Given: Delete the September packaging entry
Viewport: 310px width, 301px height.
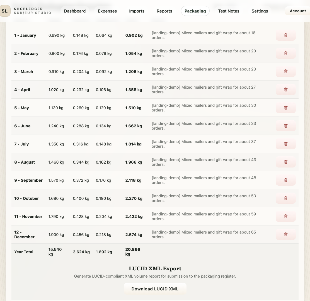Looking at the screenshot, I should pyautogui.click(x=285, y=180).
